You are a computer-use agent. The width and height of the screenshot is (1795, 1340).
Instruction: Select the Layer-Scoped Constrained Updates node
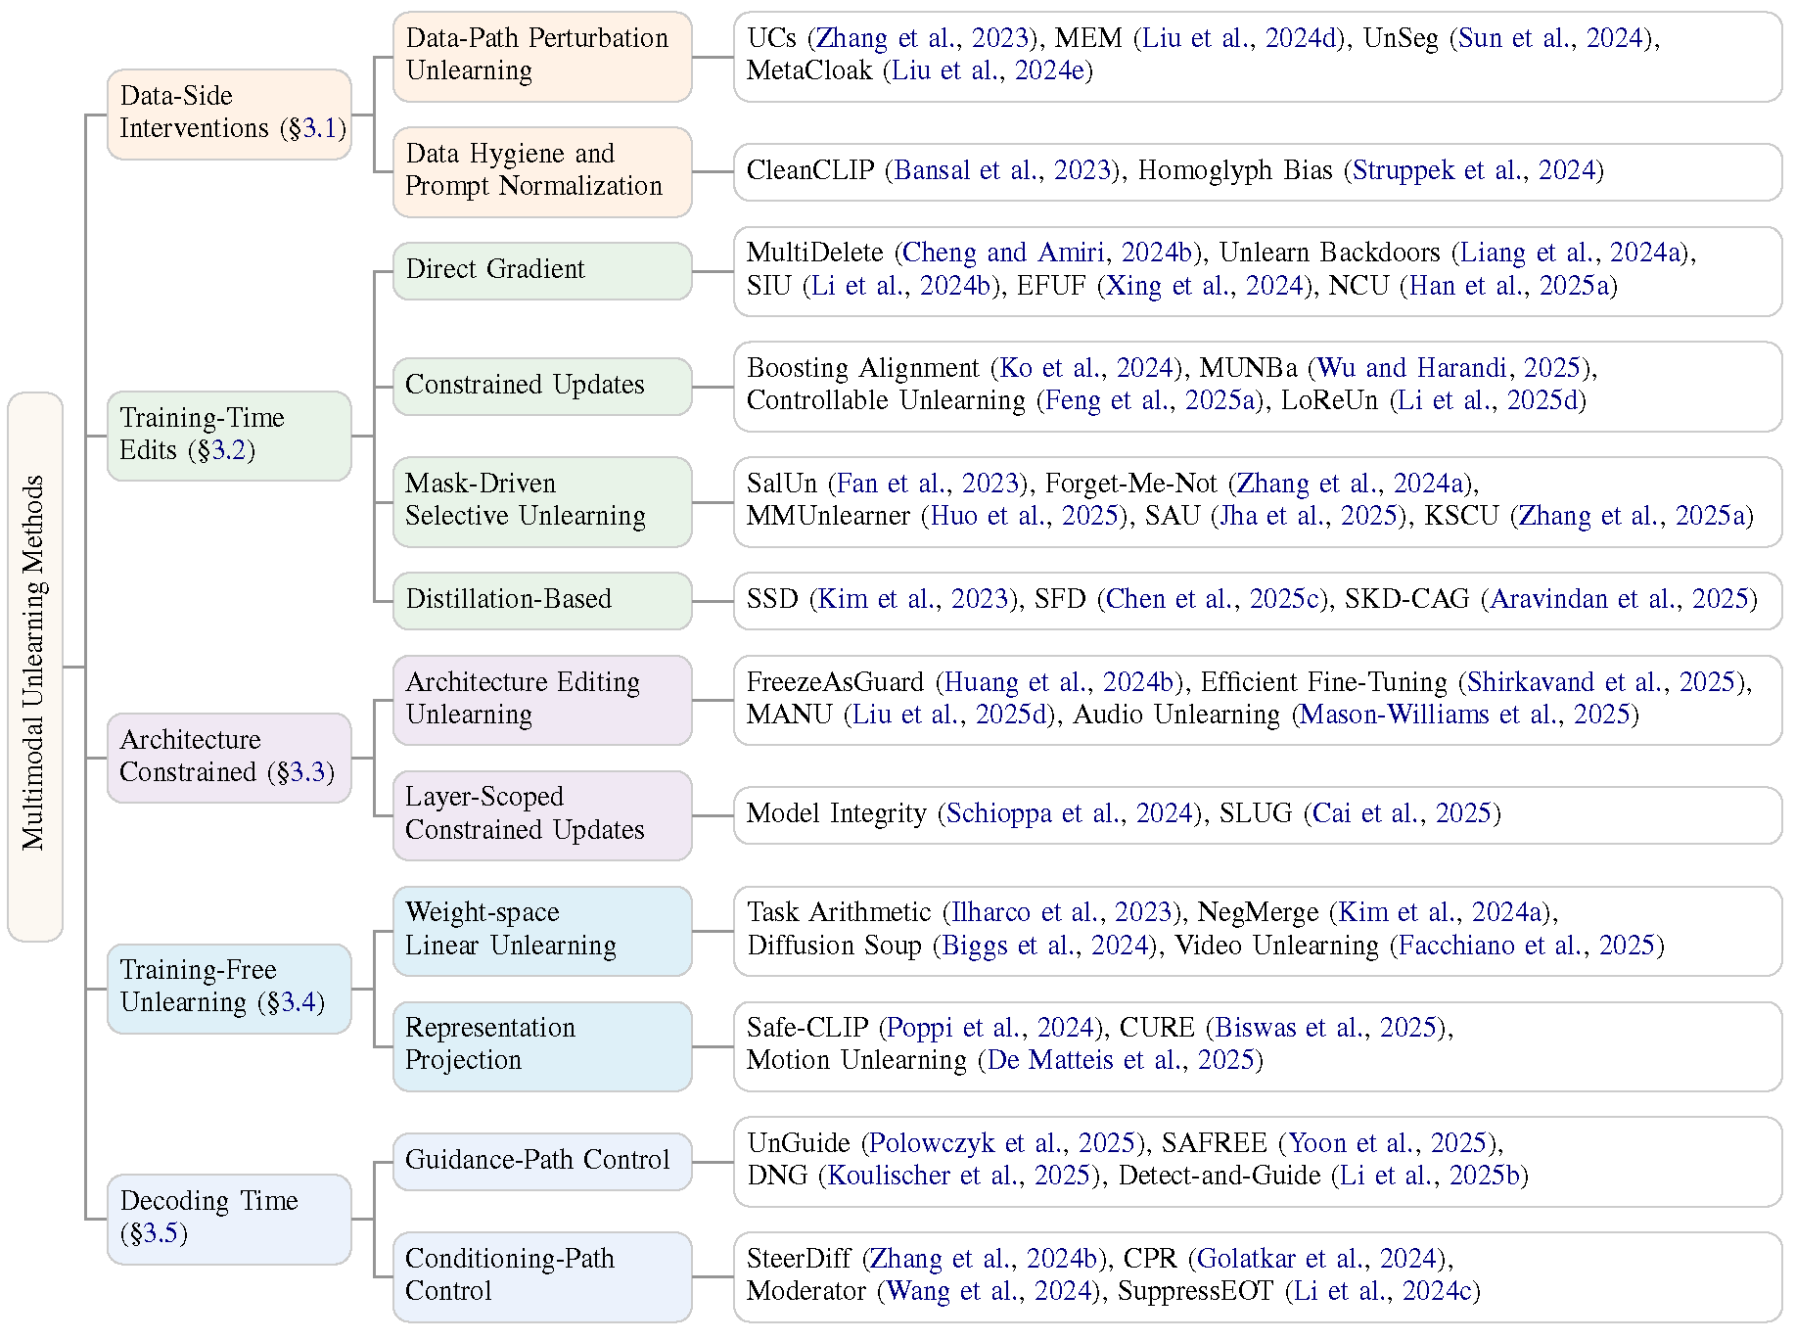[x=541, y=814]
